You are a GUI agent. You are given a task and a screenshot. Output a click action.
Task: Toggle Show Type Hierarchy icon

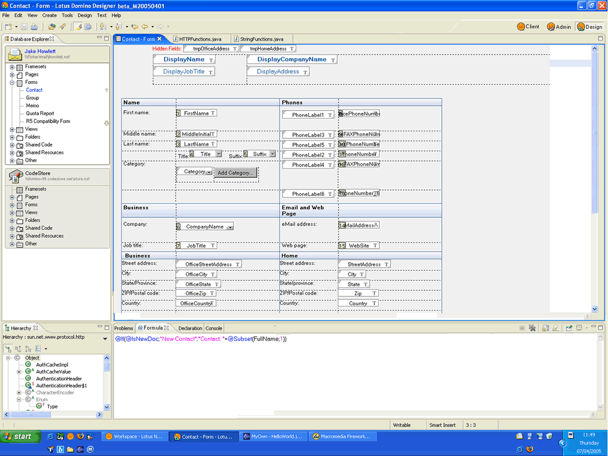coord(8,349)
